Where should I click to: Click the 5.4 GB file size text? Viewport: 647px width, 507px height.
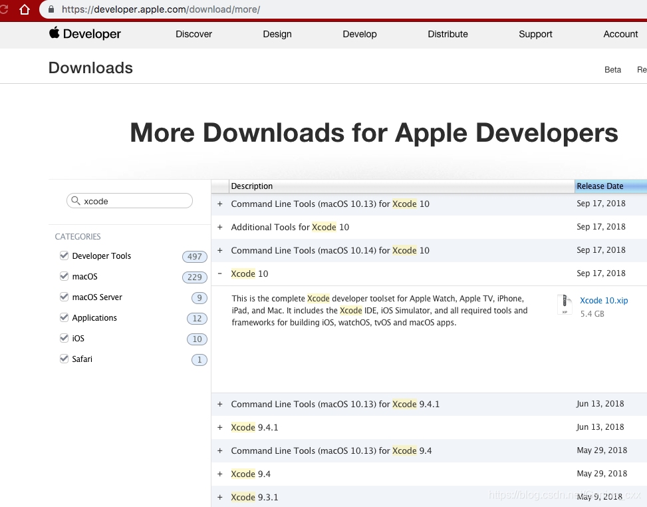click(x=592, y=314)
